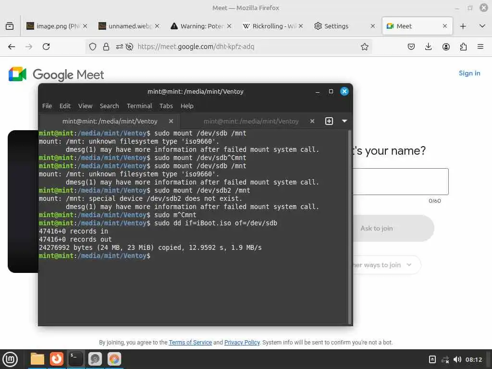Reload the Meet page

tap(46, 47)
